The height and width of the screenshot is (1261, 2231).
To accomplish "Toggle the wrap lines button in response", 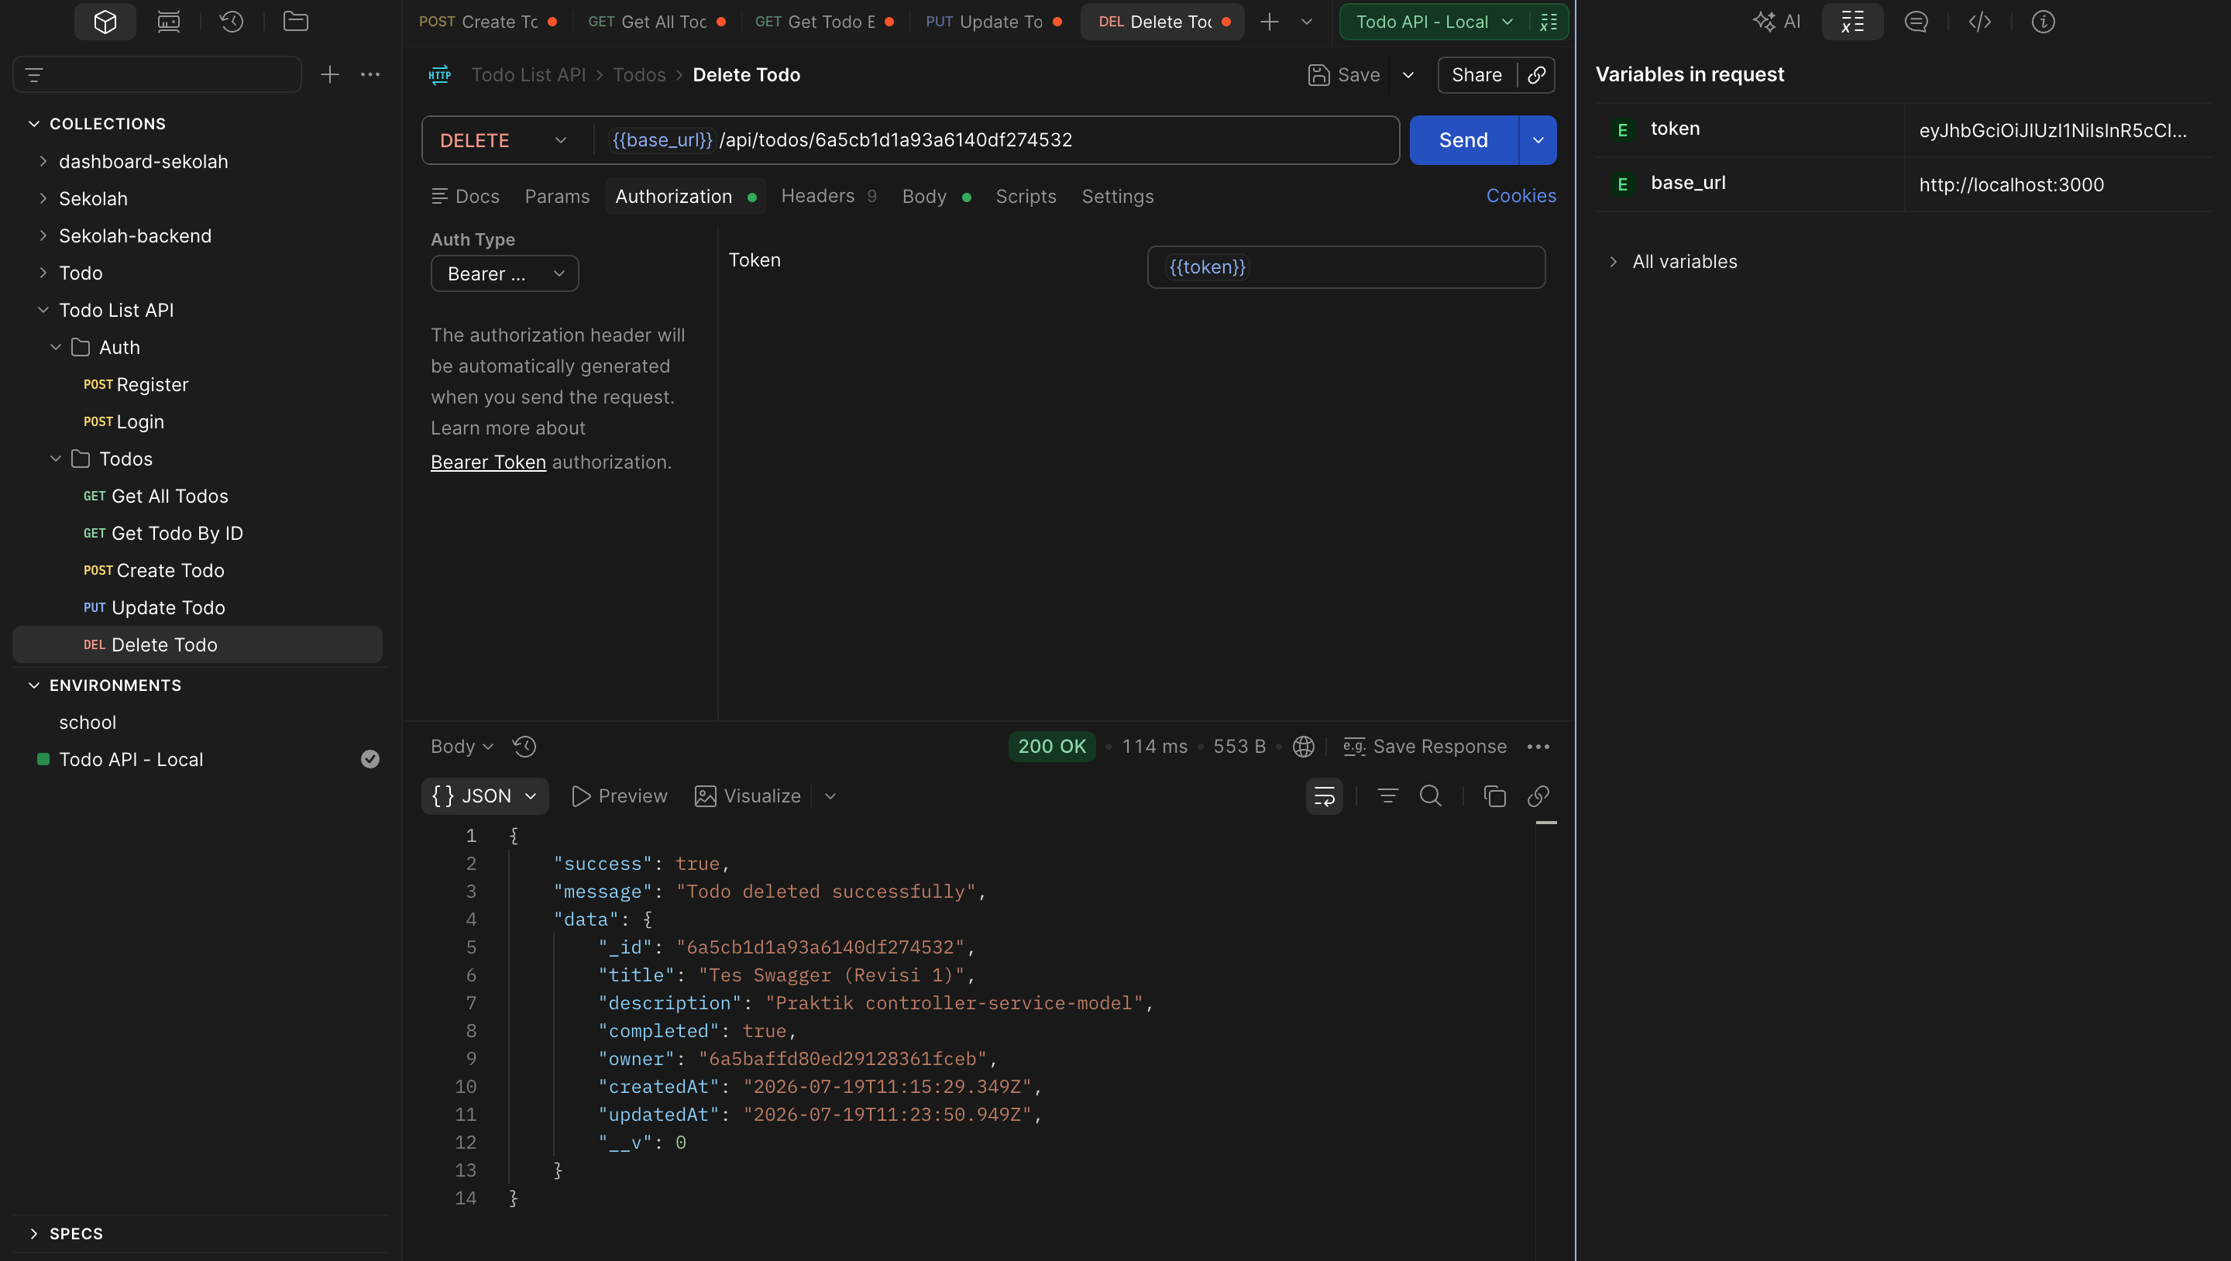I will [1324, 796].
